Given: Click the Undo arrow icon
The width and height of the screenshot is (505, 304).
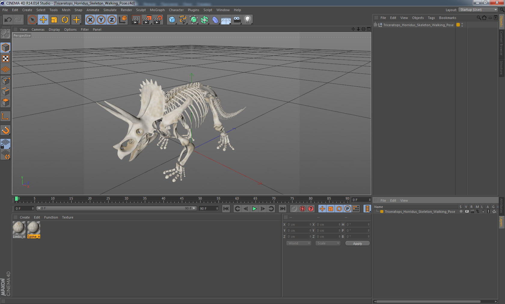Looking at the screenshot, I should pos(8,20).
